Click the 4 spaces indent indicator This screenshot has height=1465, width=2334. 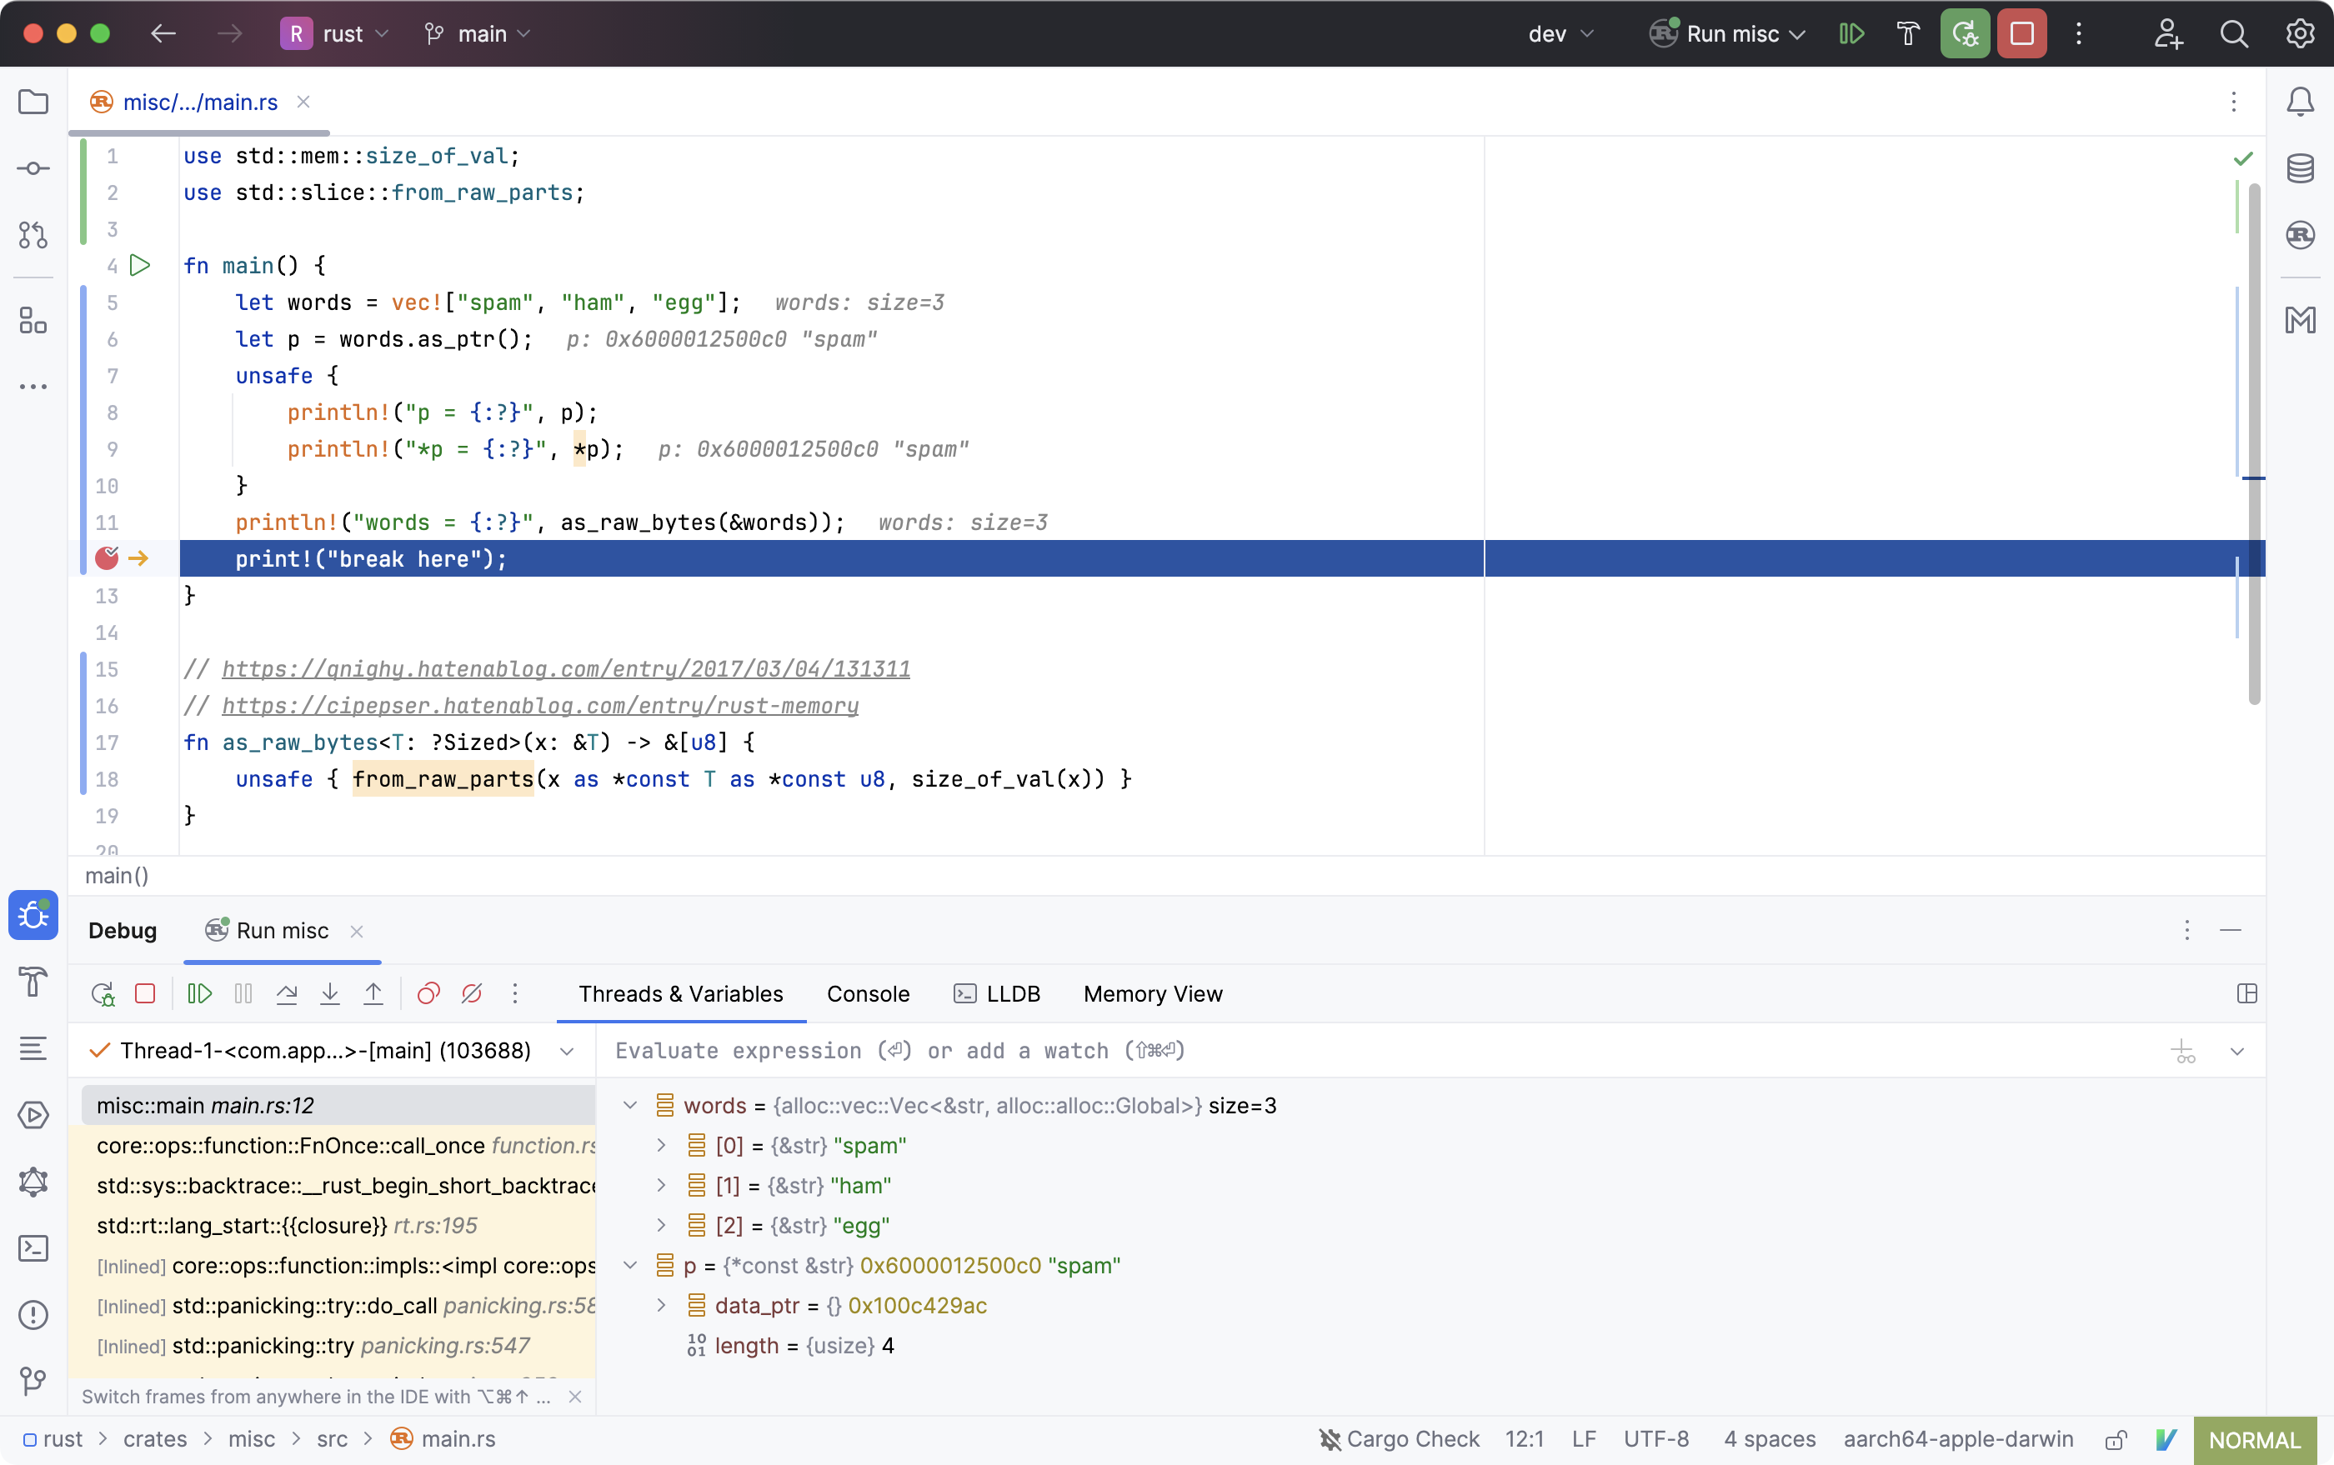(x=1770, y=1439)
